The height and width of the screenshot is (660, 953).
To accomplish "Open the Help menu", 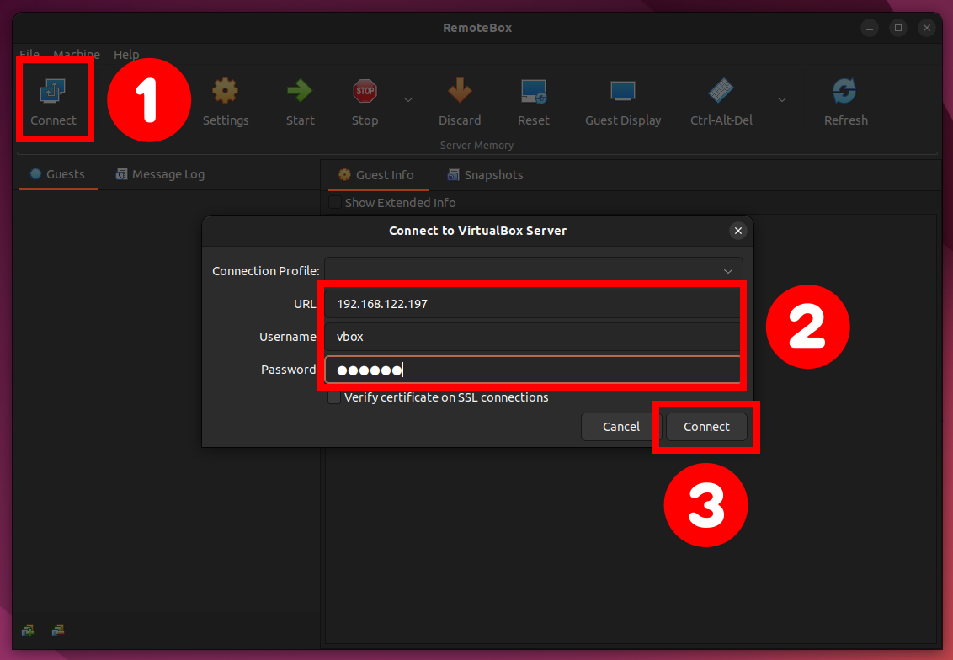I will tap(126, 54).
